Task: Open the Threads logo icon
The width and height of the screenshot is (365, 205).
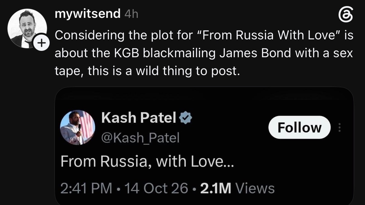Action: coord(346,15)
